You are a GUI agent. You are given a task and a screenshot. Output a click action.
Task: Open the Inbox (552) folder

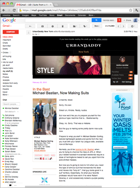click(x=8, y=37)
